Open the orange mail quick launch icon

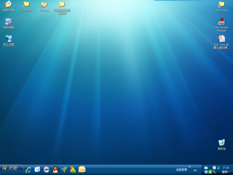tap(82, 170)
